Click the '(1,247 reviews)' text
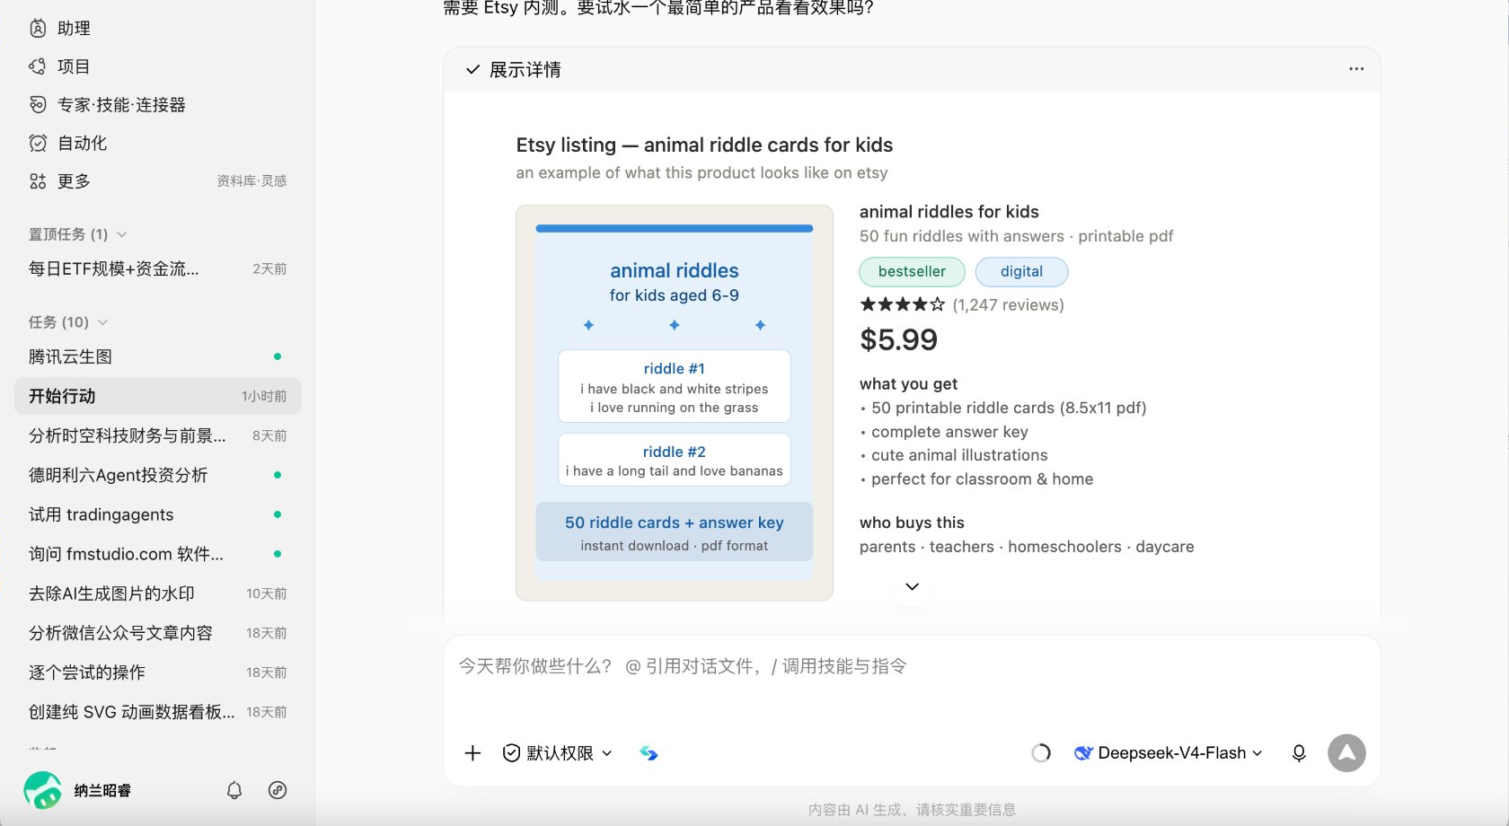Viewport: 1509px width, 826px height. tap(1008, 305)
